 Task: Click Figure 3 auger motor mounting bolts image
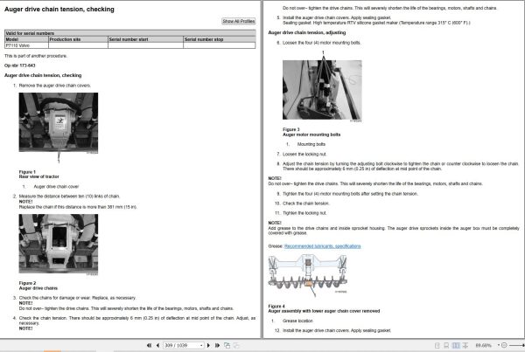tap(322, 90)
